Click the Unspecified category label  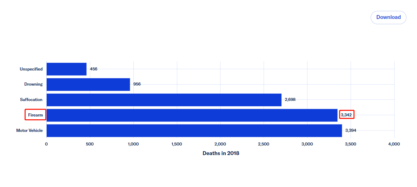[31, 69]
